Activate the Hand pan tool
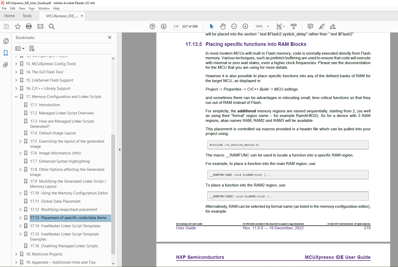The image size is (398, 267). (x=223, y=26)
